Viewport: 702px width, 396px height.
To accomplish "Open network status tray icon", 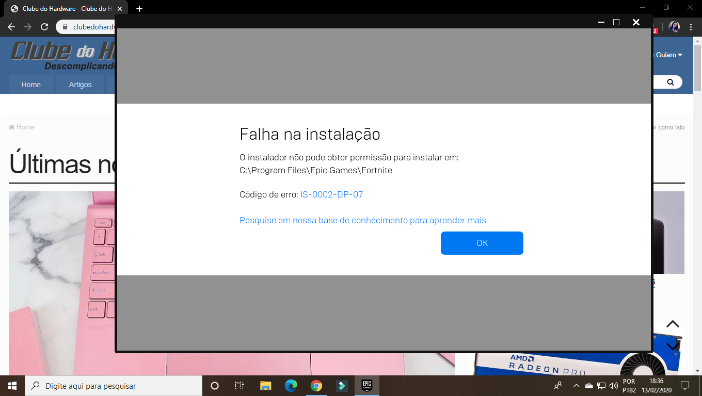I will (601, 386).
